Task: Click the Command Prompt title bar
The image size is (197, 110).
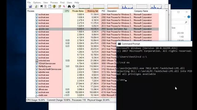Action: pos(154,44)
